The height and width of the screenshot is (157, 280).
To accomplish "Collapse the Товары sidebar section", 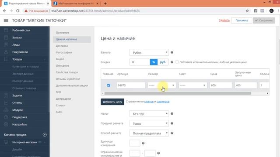I will (x=45, y=59).
